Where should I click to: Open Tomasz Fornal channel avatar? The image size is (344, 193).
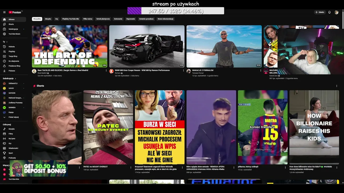[x=189, y=71]
